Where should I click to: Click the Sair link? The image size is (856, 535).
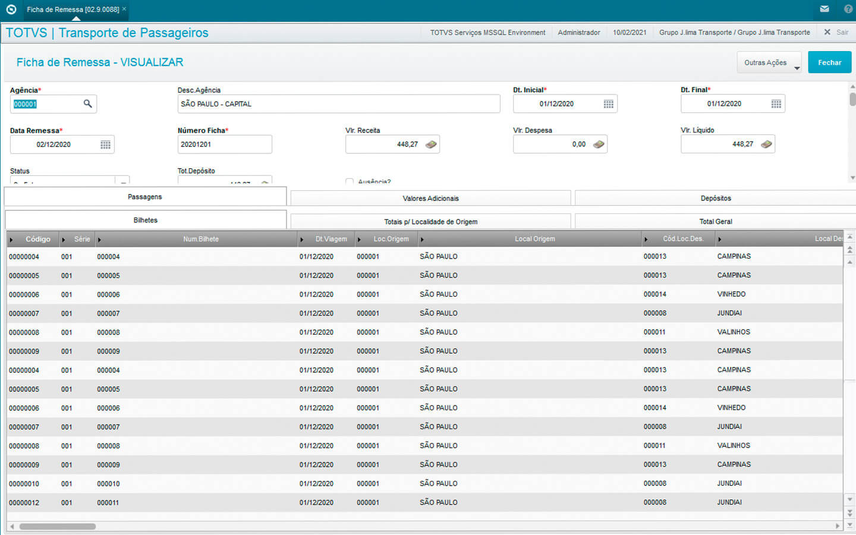(x=842, y=32)
